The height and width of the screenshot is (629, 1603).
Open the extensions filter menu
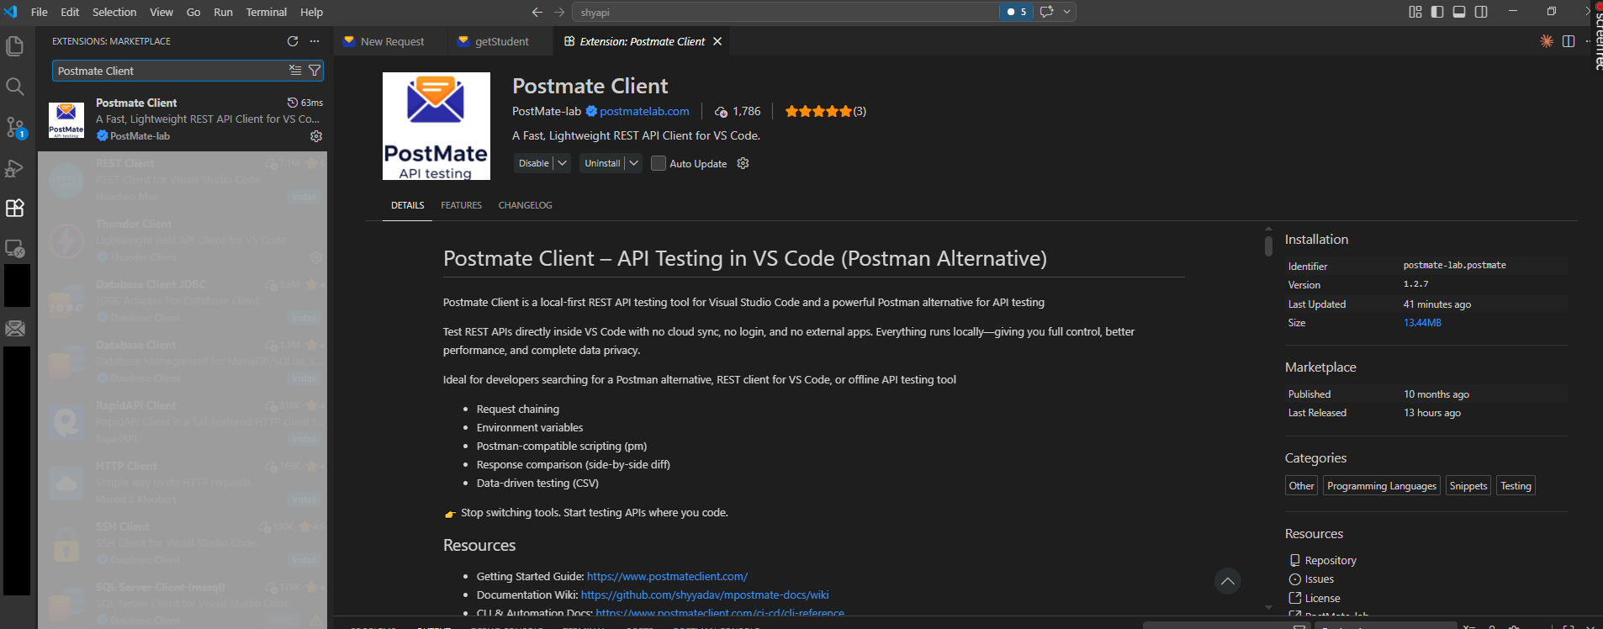click(315, 71)
